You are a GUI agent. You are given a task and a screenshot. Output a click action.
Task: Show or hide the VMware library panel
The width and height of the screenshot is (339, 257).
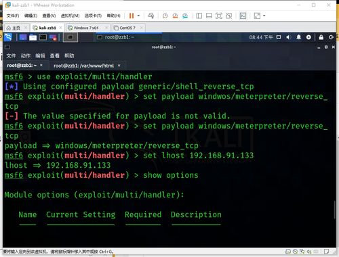(199, 16)
